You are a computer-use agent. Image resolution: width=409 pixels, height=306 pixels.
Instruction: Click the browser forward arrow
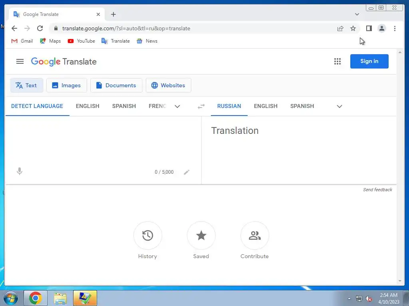coord(27,28)
